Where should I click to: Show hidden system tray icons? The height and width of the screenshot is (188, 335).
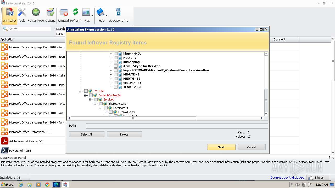[292, 185]
